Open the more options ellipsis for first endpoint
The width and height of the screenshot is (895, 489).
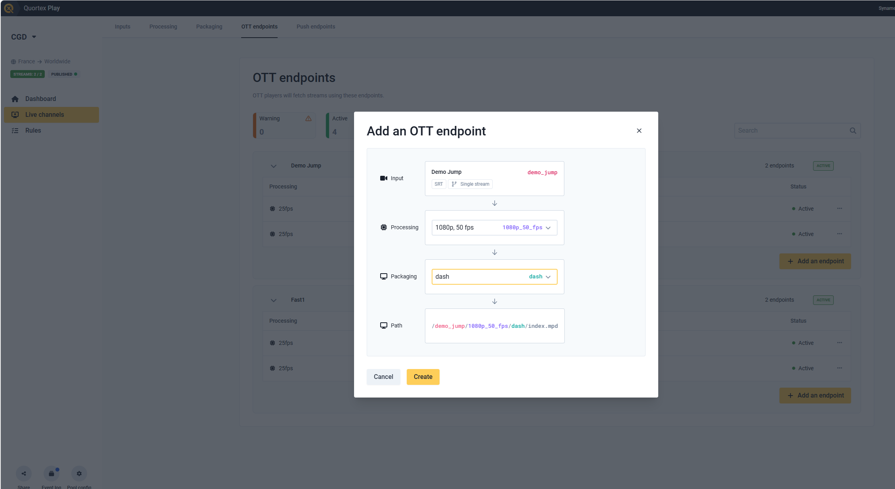coord(840,209)
